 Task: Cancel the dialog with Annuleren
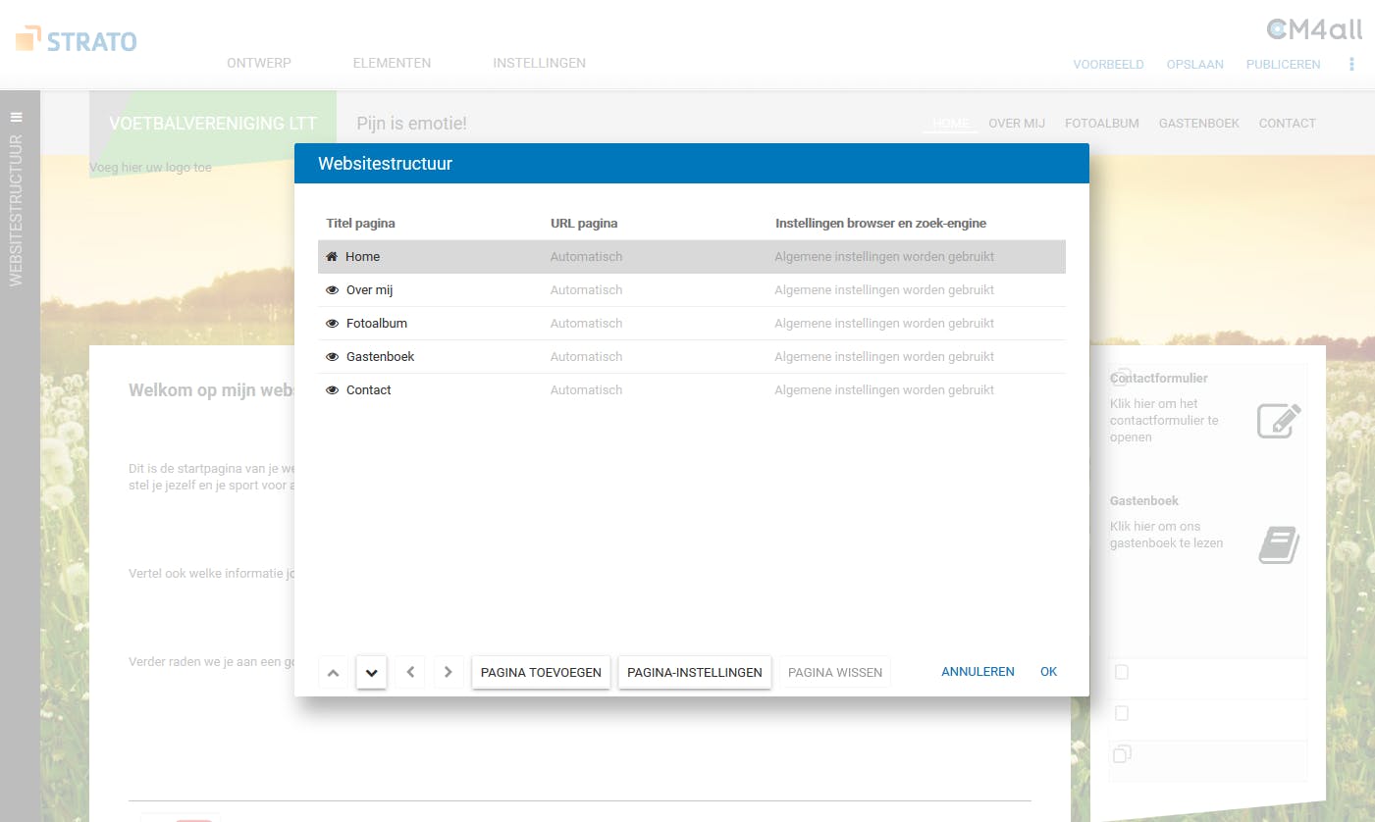978,672
